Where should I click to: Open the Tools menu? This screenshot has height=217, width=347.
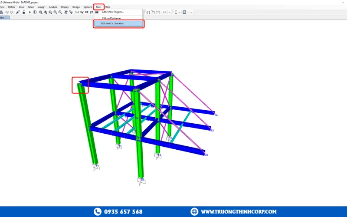coord(98,7)
